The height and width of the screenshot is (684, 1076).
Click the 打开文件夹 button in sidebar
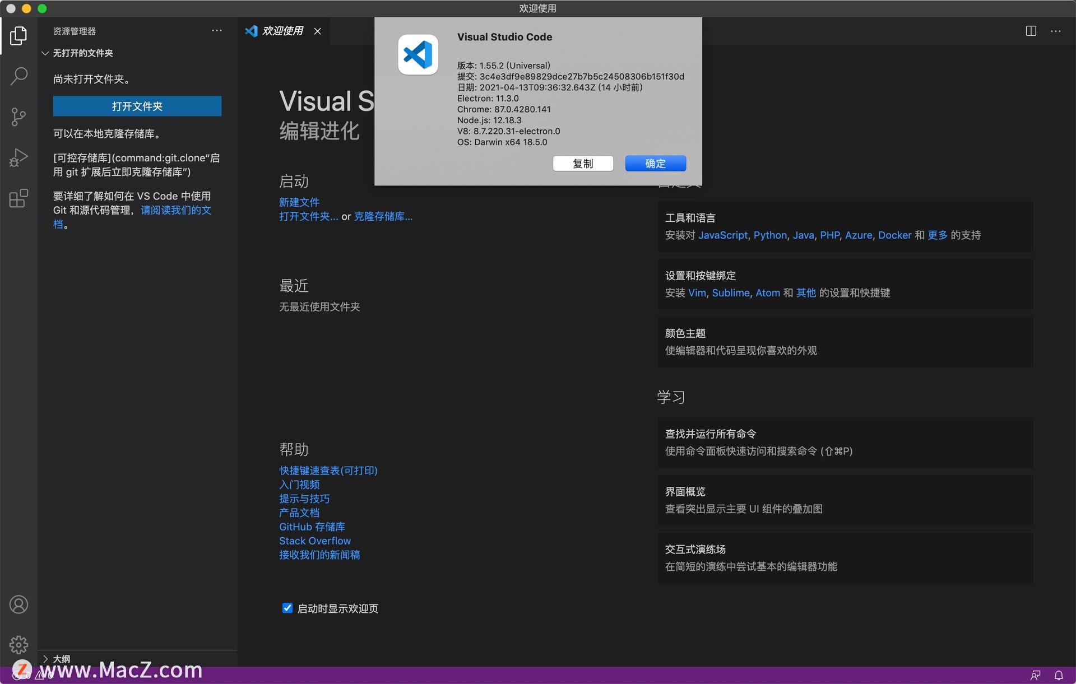click(137, 106)
